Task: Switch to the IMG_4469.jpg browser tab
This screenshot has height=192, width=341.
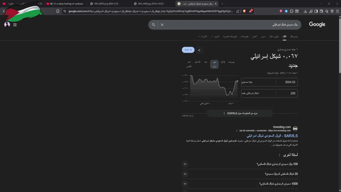Action: tap(151, 4)
